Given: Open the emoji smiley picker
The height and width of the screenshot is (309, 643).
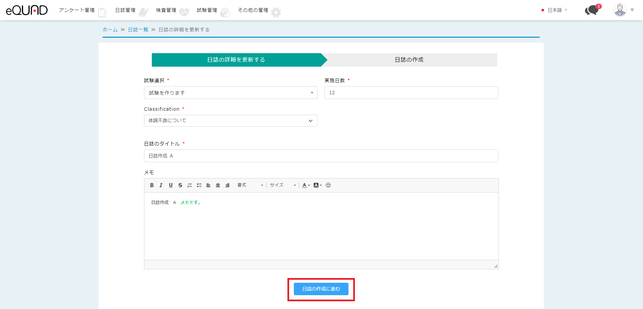Looking at the screenshot, I should 328,185.
